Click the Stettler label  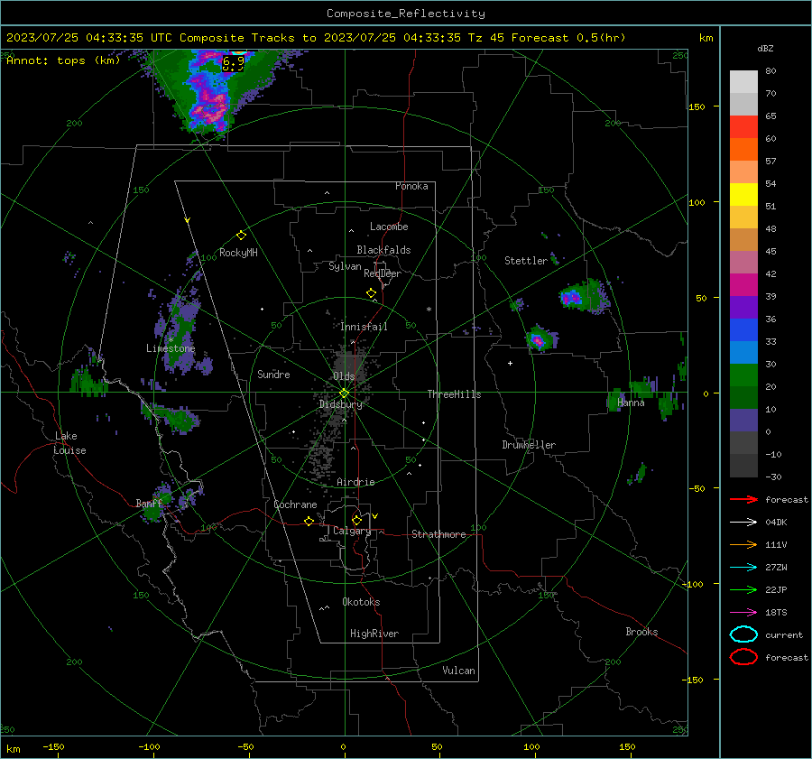[x=526, y=261]
